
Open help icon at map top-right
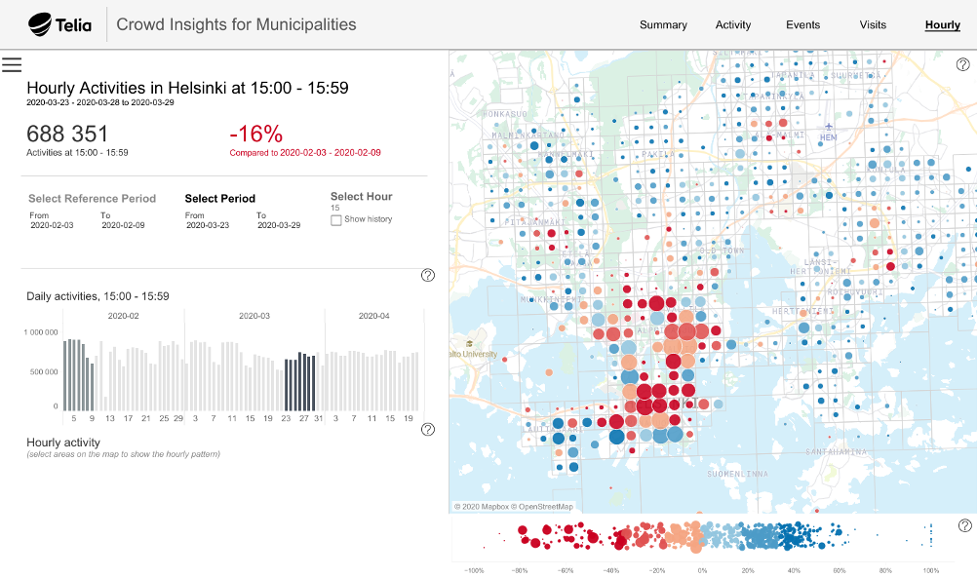pyautogui.click(x=963, y=64)
